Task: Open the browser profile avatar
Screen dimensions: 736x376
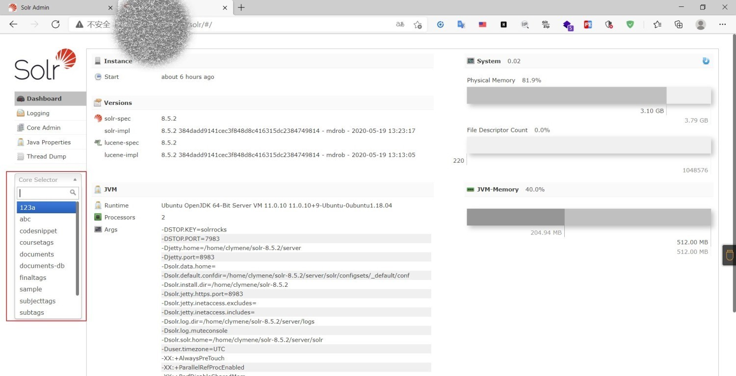Action: point(701,25)
